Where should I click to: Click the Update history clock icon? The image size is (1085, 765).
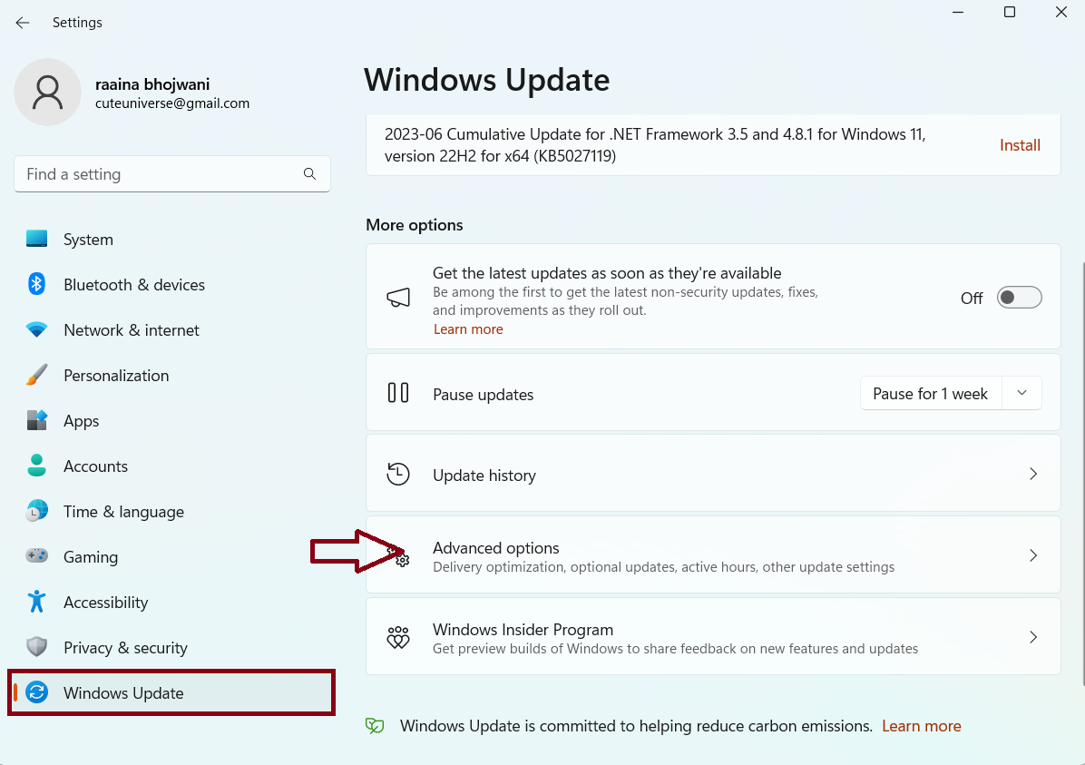tap(398, 475)
